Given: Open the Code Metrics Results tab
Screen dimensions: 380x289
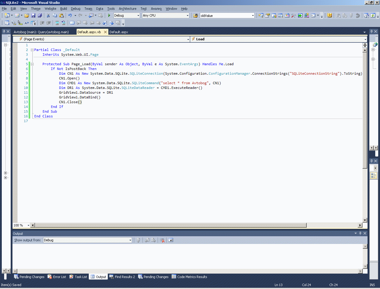Looking at the screenshot, I should pyautogui.click(x=189, y=277).
